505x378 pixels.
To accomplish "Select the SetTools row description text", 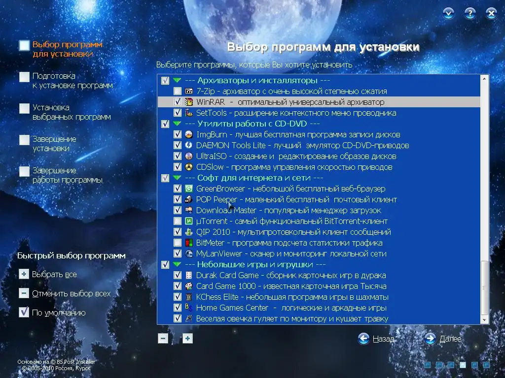I will click(315, 113).
